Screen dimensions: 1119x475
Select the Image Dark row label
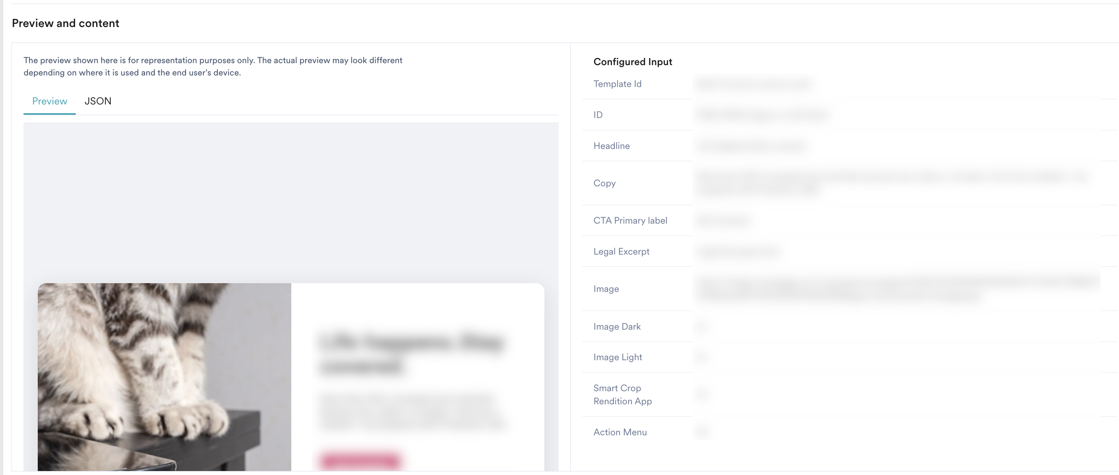click(617, 326)
